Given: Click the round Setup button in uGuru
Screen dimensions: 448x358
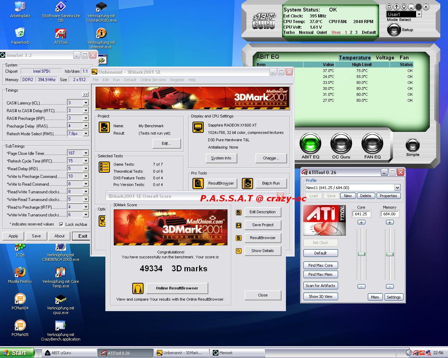Looking at the screenshot, I should point(394,30).
